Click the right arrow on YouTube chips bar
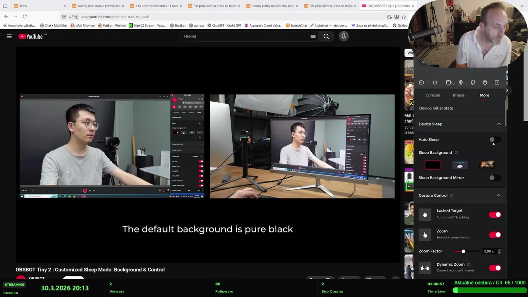The image size is (528, 297). pos(507,90)
